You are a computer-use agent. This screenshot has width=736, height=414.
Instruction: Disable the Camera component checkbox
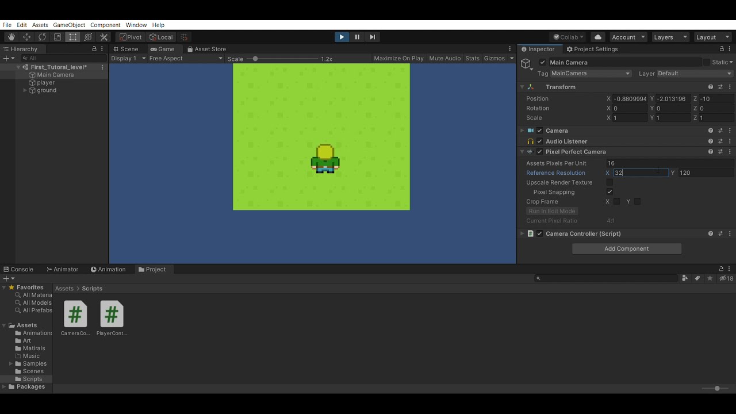tap(539, 131)
